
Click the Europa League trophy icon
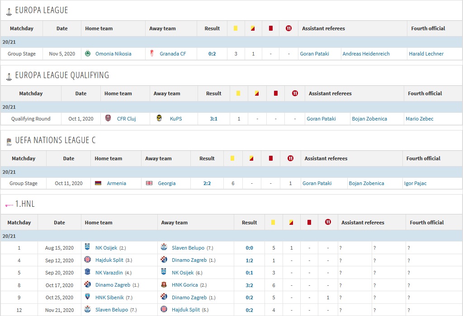pos(9,12)
